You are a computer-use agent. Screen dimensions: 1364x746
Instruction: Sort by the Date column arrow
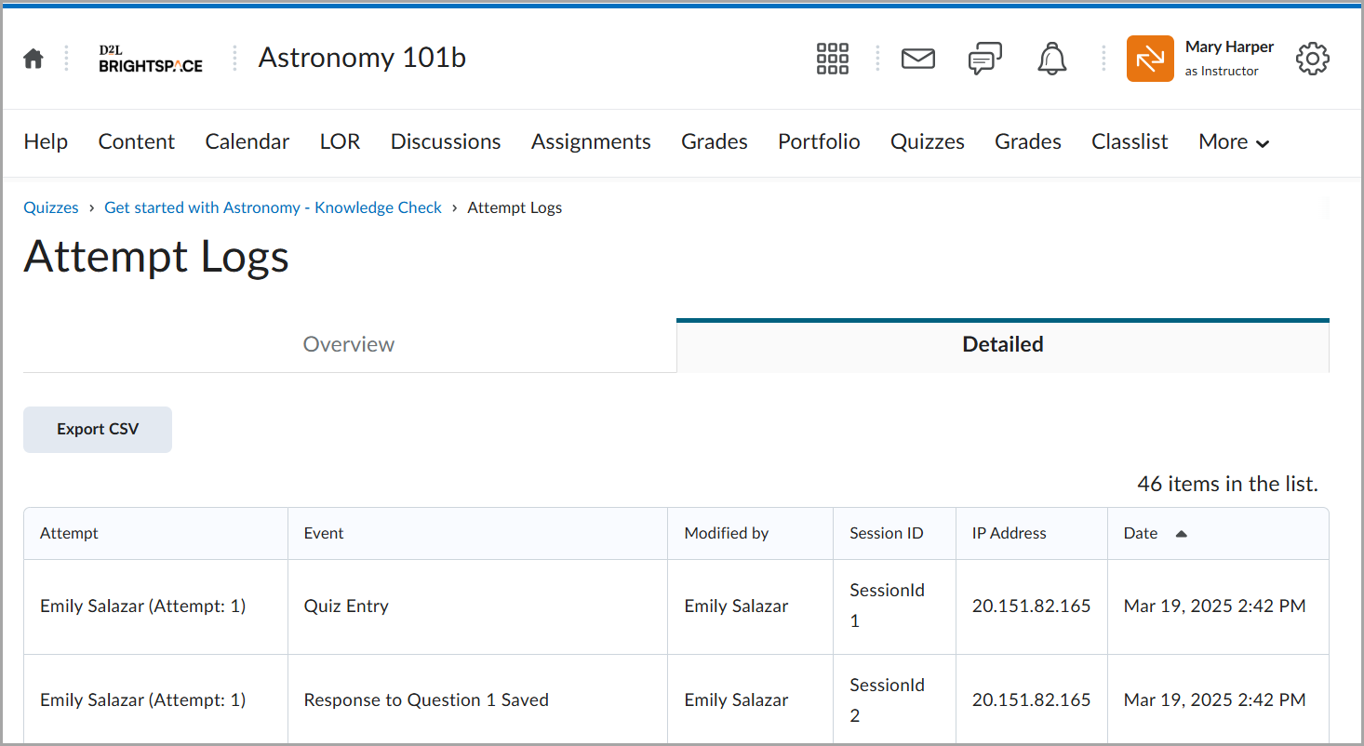pos(1181,534)
